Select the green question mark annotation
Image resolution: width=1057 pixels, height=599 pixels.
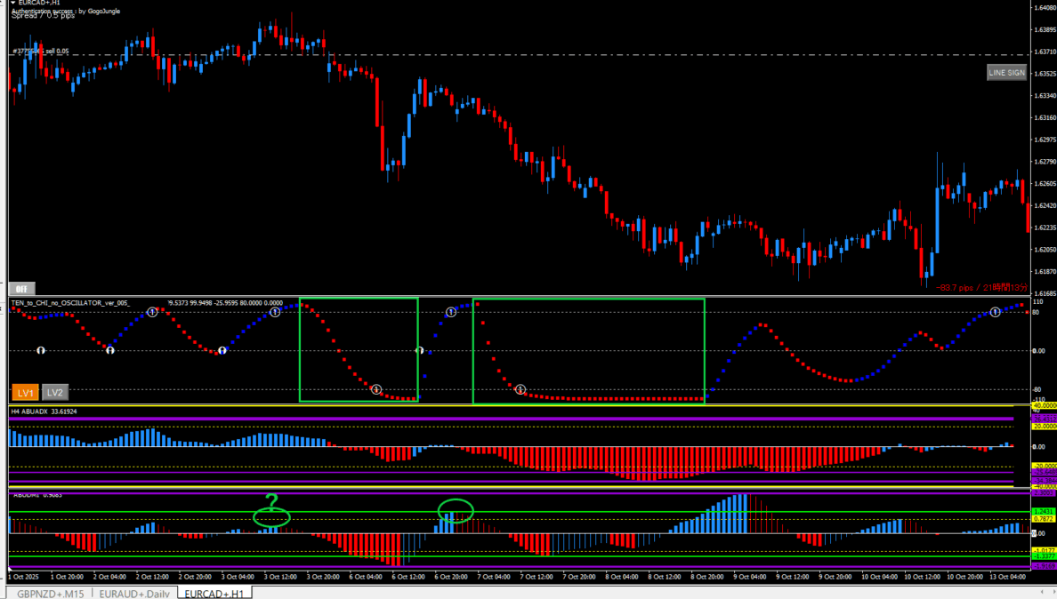[x=273, y=500]
